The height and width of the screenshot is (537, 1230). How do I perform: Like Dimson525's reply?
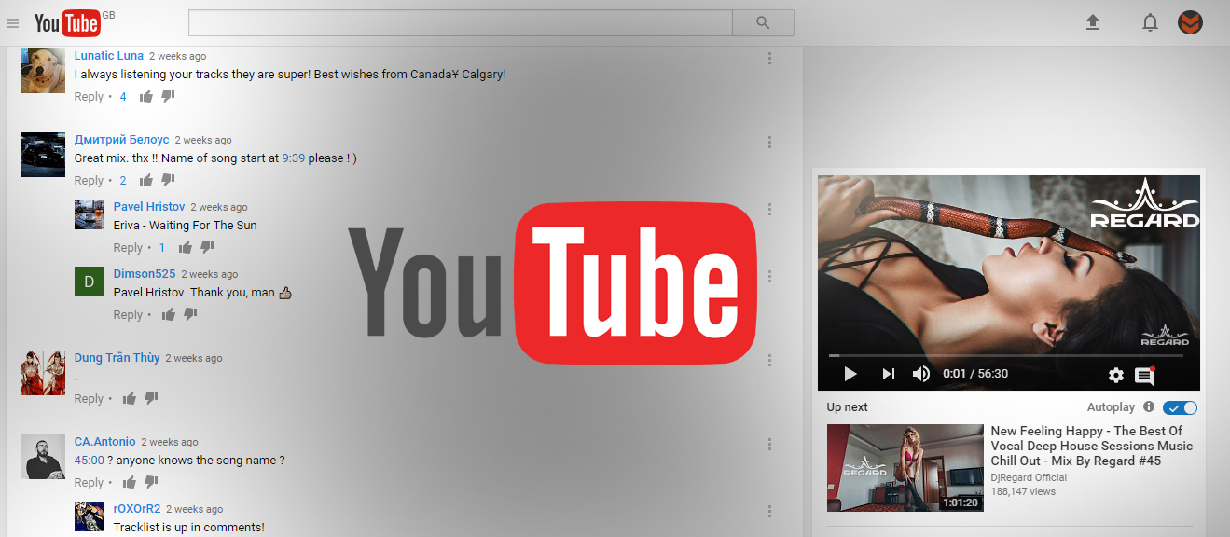[x=169, y=314]
